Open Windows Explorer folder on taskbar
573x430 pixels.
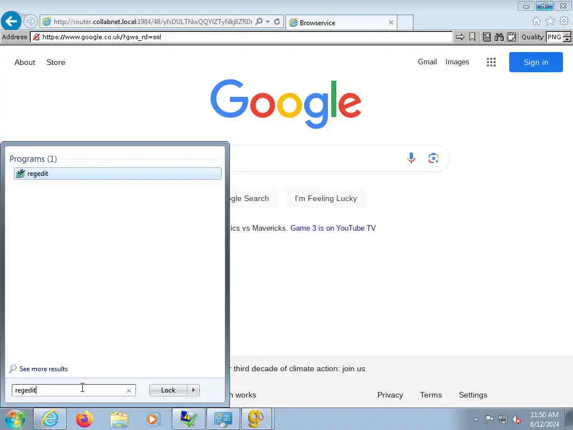click(120, 419)
